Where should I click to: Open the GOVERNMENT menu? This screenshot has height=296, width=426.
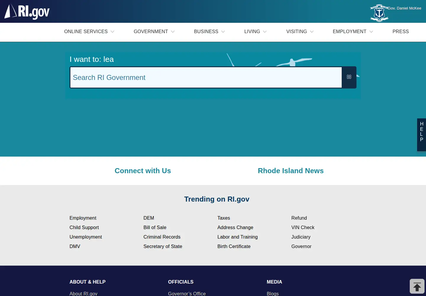tap(151, 32)
